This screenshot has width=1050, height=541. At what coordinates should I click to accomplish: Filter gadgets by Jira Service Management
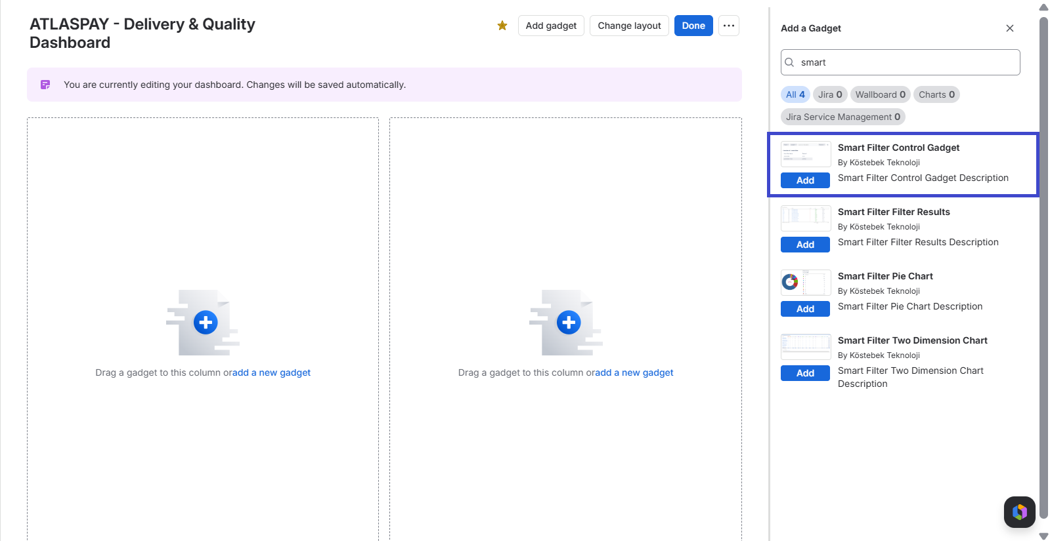(843, 117)
